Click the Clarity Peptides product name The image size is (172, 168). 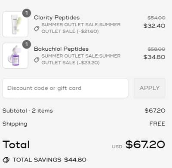(x=57, y=18)
